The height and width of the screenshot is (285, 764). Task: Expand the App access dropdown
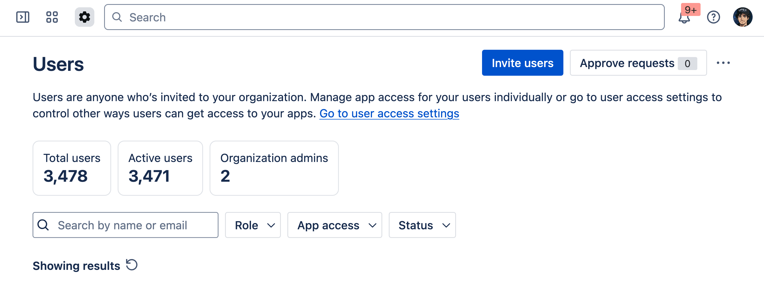pos(335,225)
